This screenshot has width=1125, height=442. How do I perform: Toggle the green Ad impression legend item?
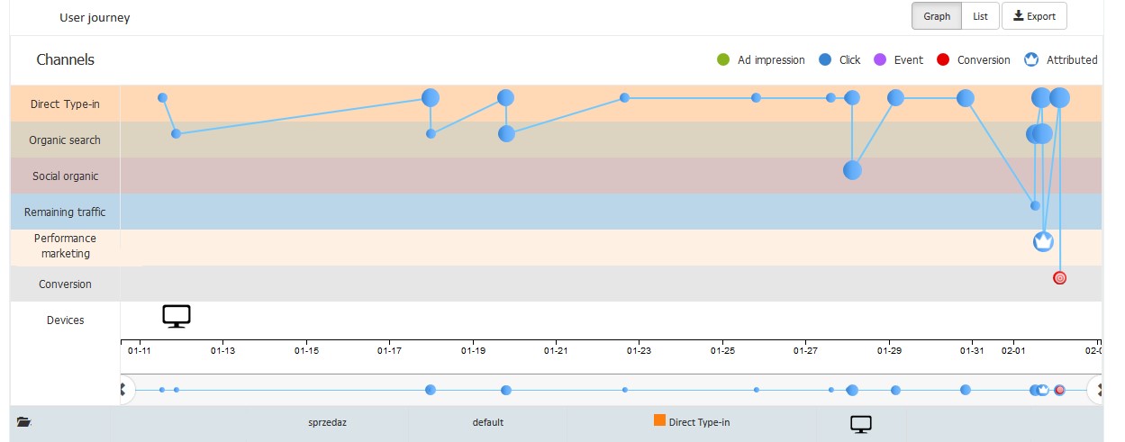pyautogui.click(x=722, y=60)
